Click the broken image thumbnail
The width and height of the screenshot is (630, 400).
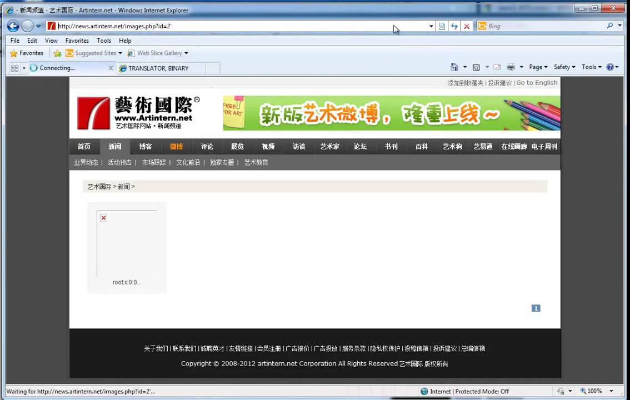pyautogui.click(x=127, y=243)
